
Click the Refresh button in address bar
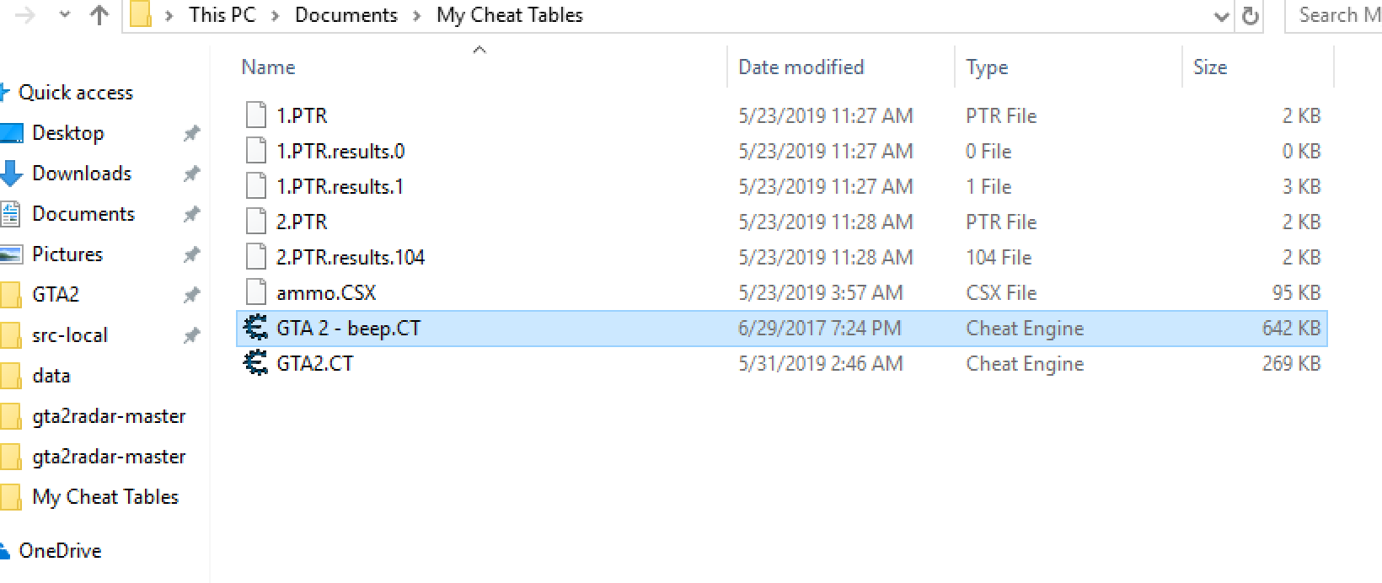tap(1251, 16)
